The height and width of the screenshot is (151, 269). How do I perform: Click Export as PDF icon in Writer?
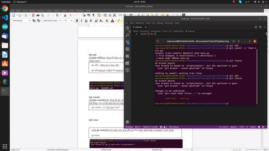coord(33,15)
